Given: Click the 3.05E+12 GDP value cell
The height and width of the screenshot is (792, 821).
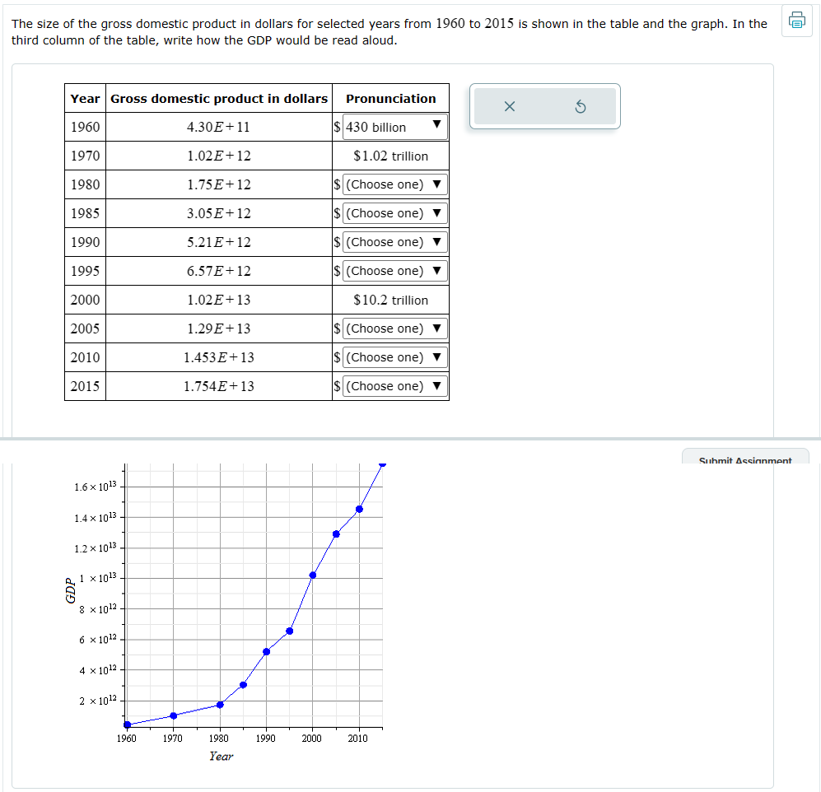Looking at the screenshot, I should (219, 213).
